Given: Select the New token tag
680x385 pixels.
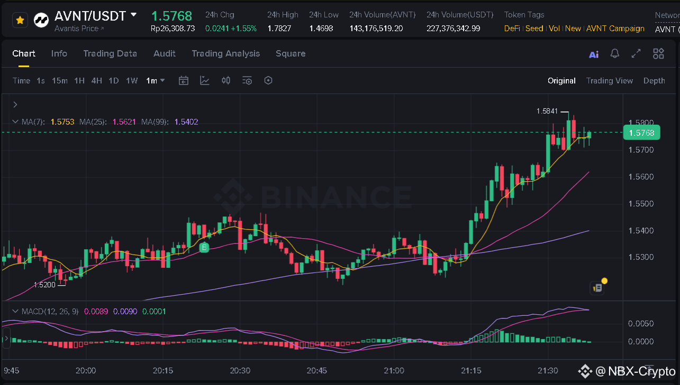Looking at the screenshot, I should 573,29.
